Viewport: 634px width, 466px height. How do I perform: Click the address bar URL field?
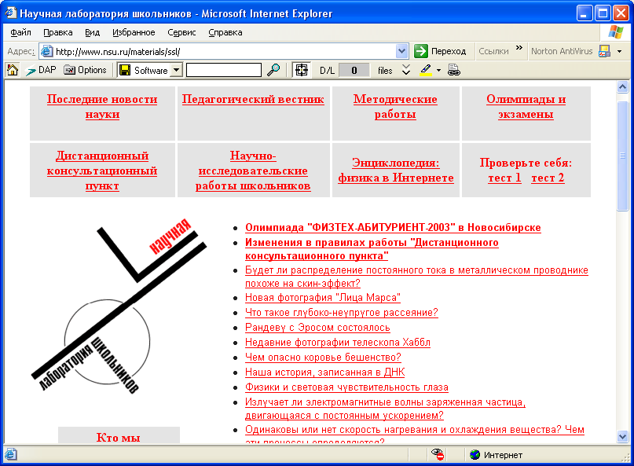[225, 51]
